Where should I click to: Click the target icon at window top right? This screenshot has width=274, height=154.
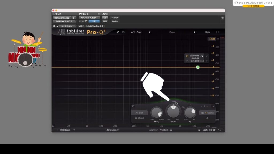point(222,18)
